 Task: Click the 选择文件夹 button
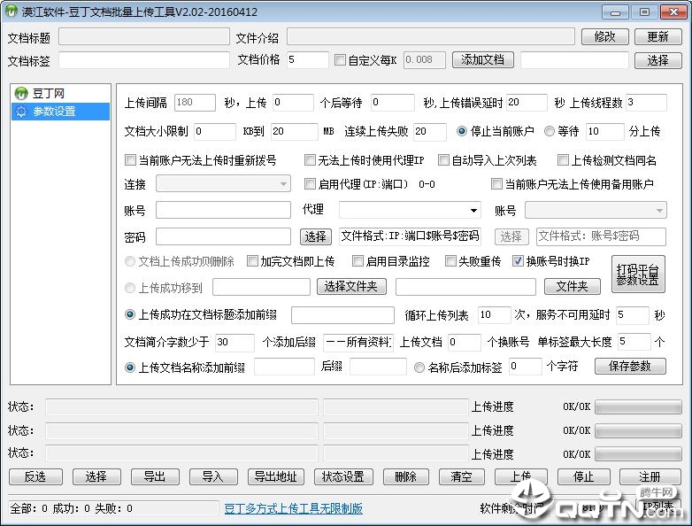tap(351, 287)
